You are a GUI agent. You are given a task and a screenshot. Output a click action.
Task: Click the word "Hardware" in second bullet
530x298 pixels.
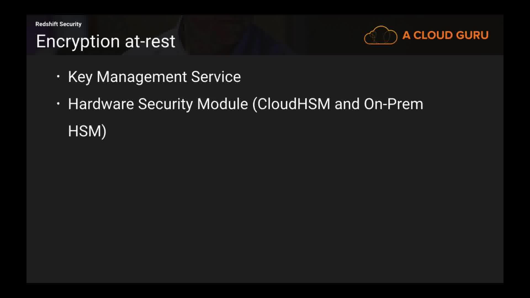[101, 104]
